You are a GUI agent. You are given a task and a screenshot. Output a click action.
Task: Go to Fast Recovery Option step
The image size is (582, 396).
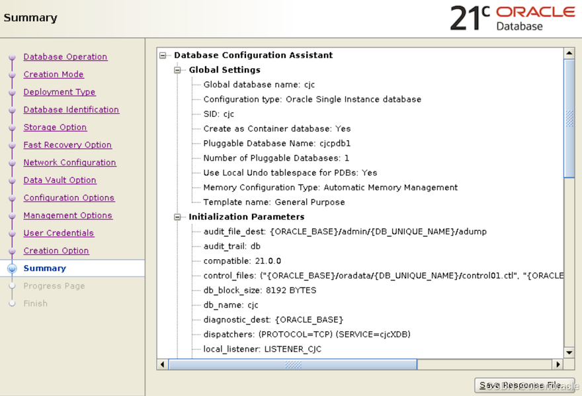tap(67, 145)
